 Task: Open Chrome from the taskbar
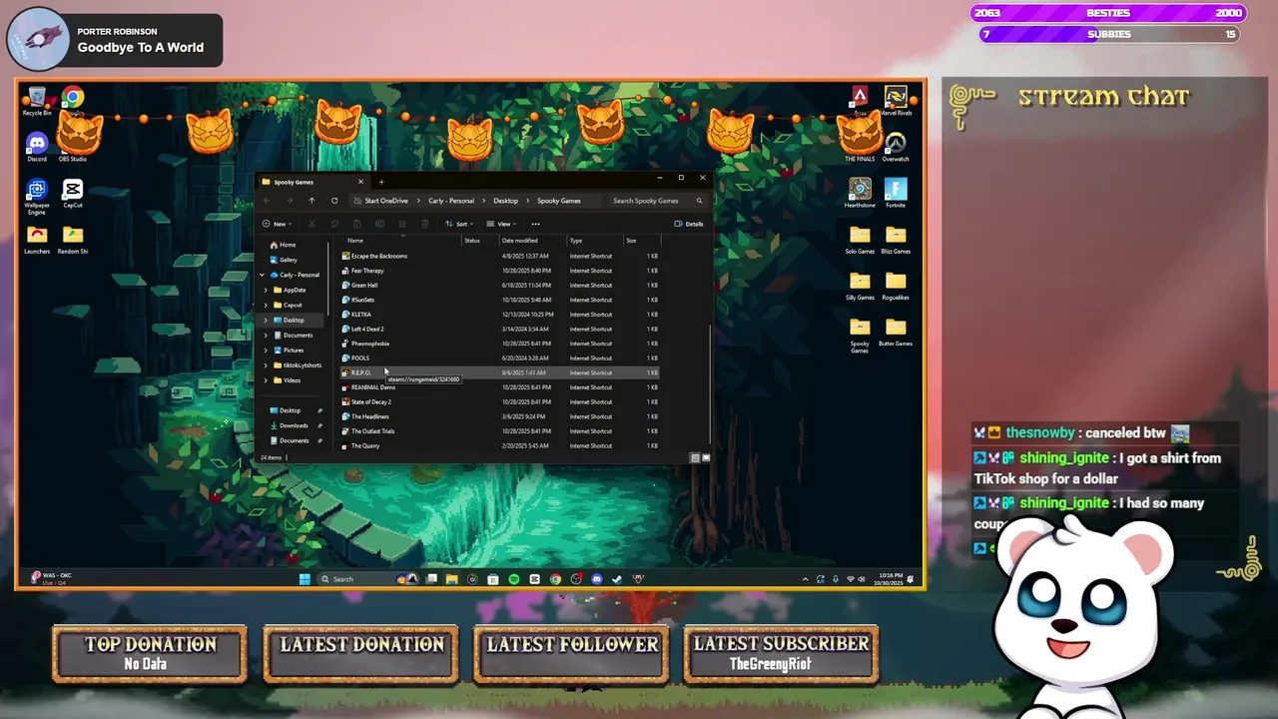(555, 579)
